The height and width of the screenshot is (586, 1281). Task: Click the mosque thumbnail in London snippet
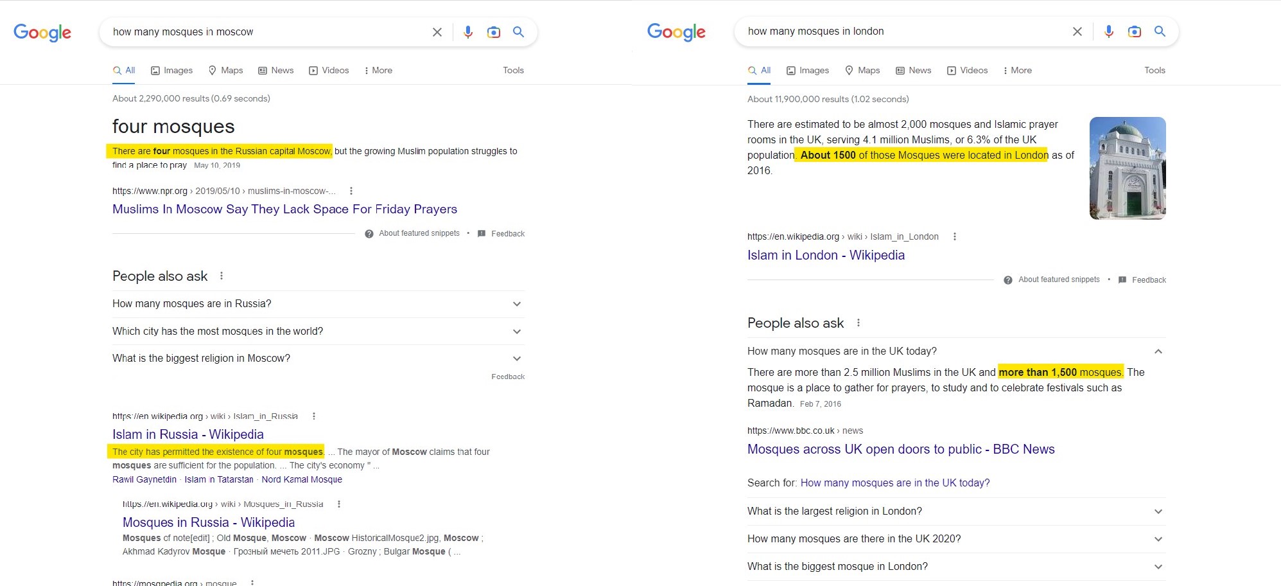1128,168
